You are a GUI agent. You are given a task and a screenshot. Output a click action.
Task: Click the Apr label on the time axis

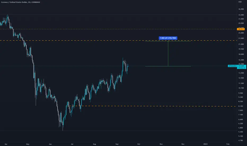6,144
